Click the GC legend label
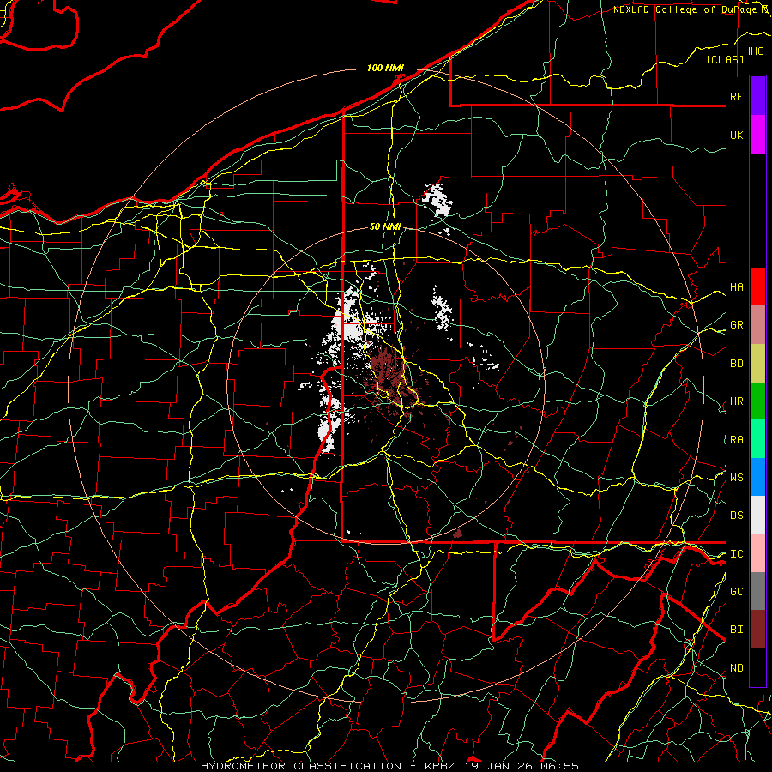The height and width of the screenshot is (772, 772). point(737,592)
